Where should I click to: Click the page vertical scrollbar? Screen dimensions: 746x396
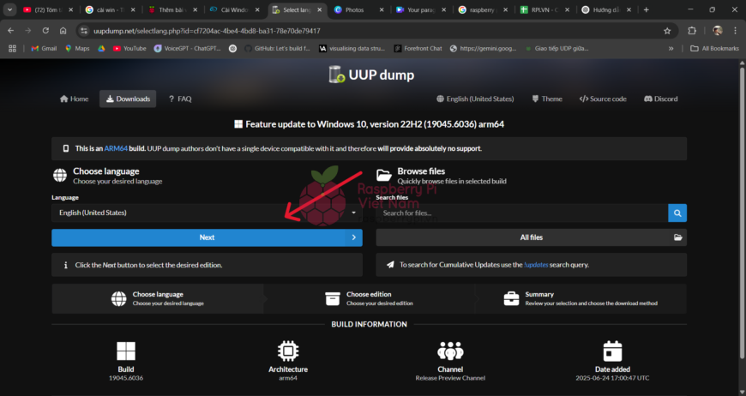pyautogui.click(x=742, y=212)
